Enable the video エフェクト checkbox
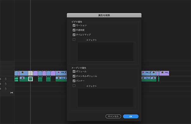 tap(74, 40)
